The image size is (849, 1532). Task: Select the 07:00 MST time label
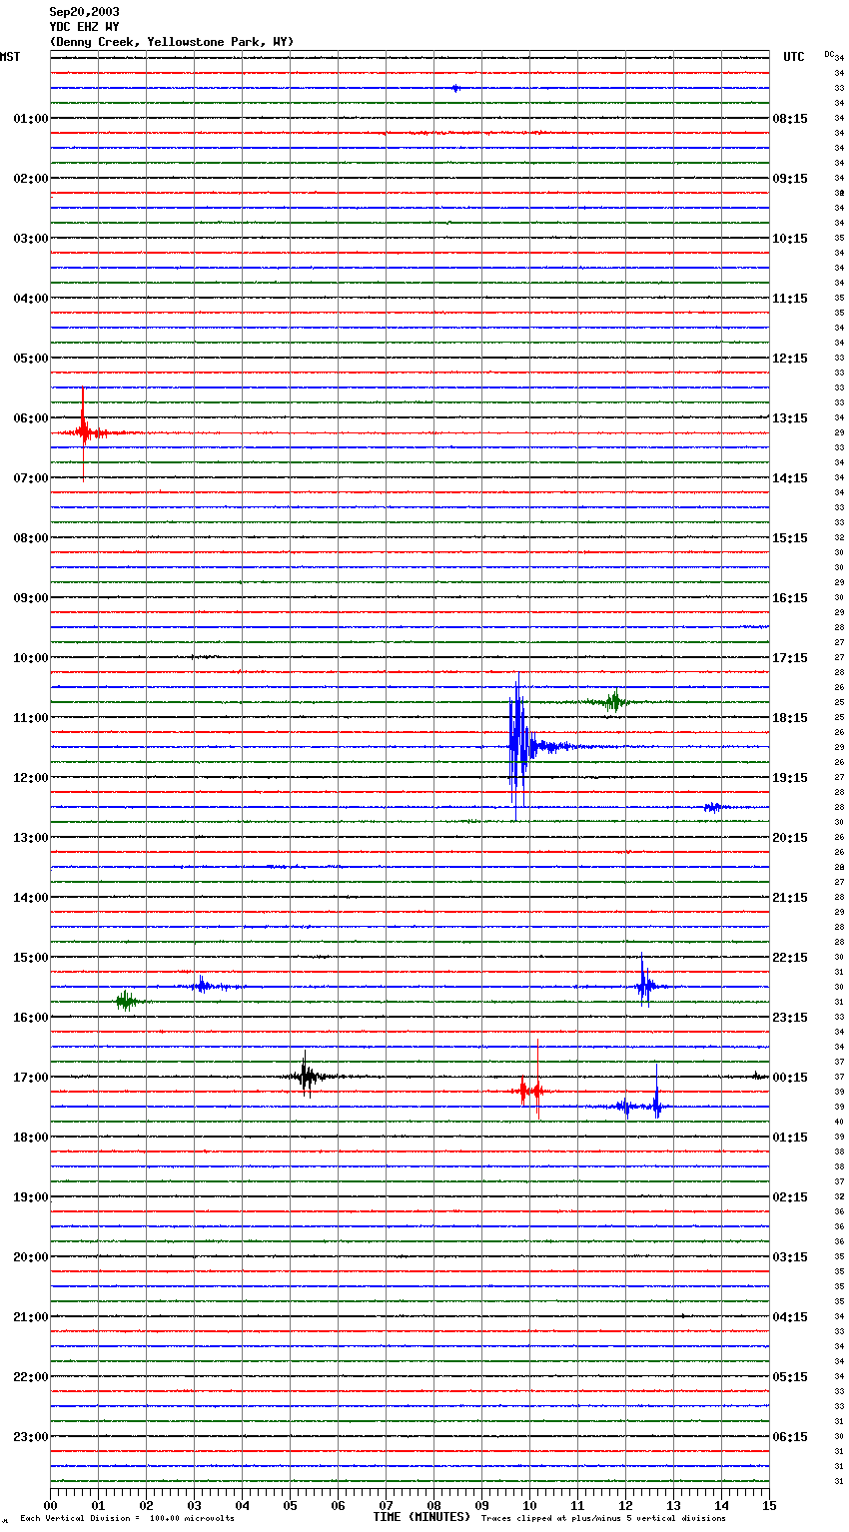click(x=31, y=478)
